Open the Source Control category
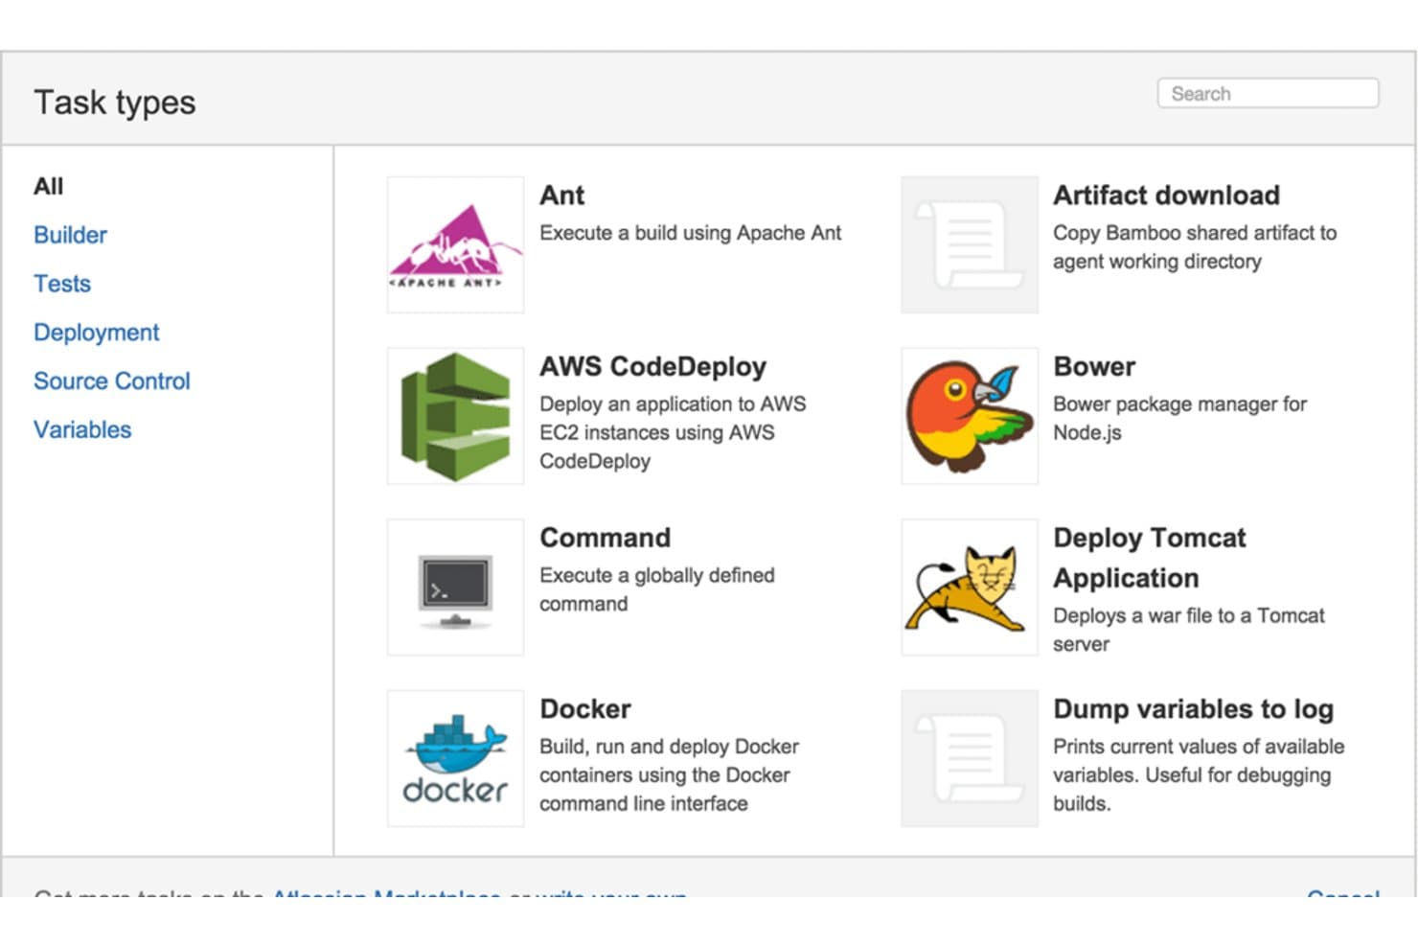 (112, 381)
